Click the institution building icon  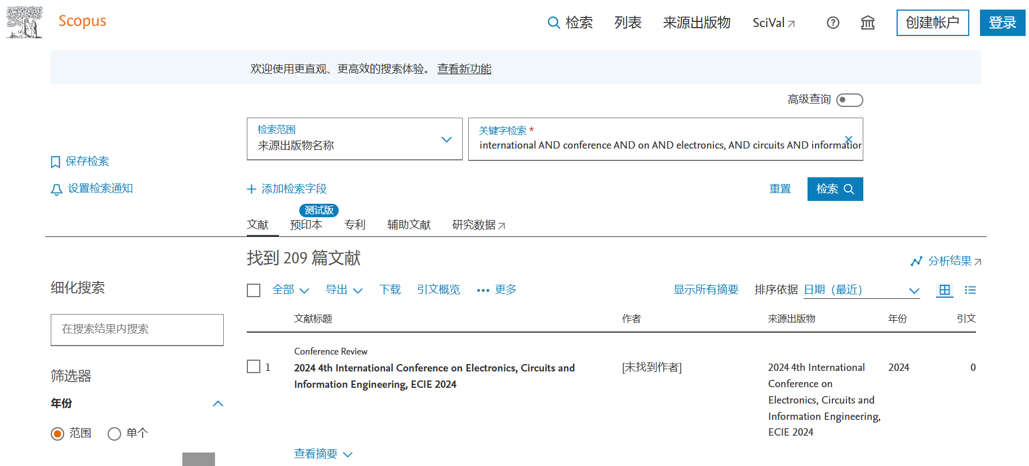(x=868, y=23)
